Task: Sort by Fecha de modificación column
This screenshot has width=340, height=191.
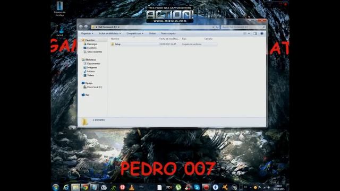Action: pyautogui.click(x=169, y=39)
